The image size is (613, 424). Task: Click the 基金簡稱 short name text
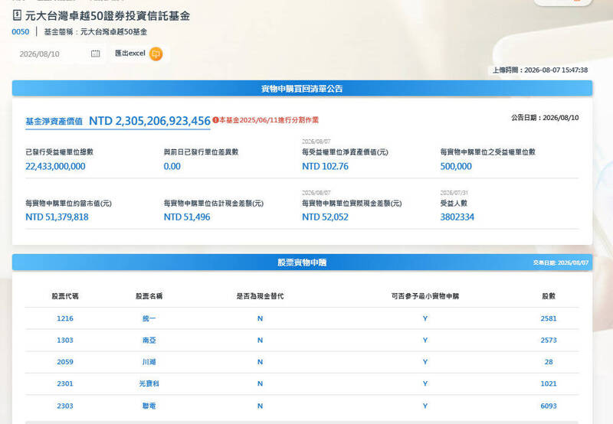[95, 32]
